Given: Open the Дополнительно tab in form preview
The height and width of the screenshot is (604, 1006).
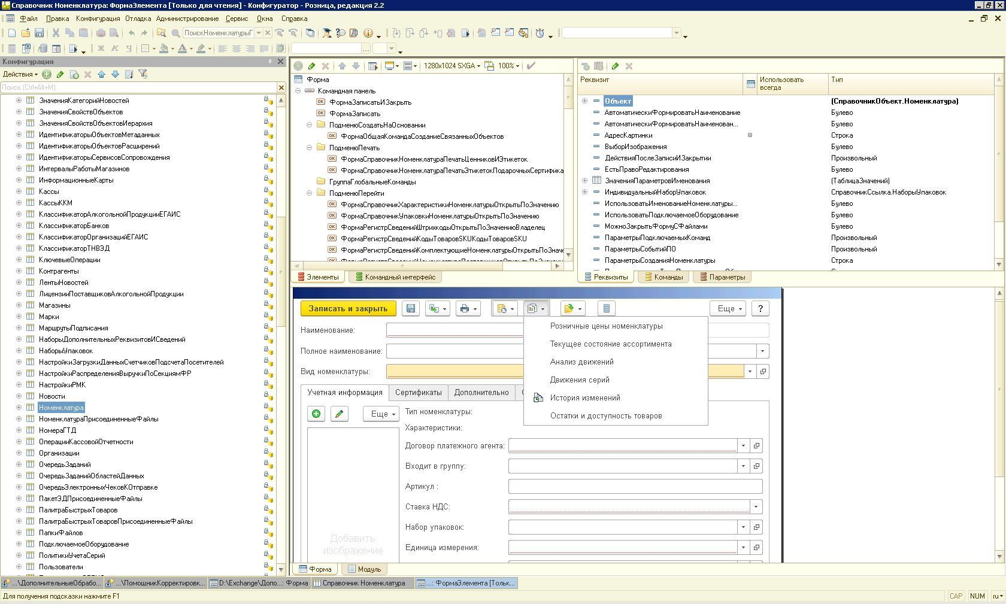Looking at the screenshot, I should [x=481, y=393].
